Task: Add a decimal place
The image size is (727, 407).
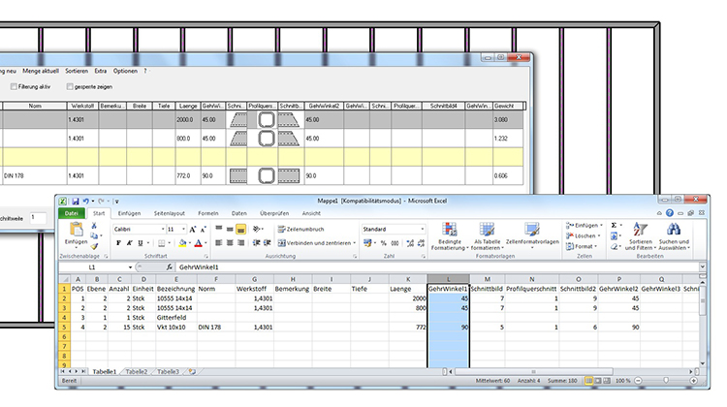Action: [x=410, y=243]
